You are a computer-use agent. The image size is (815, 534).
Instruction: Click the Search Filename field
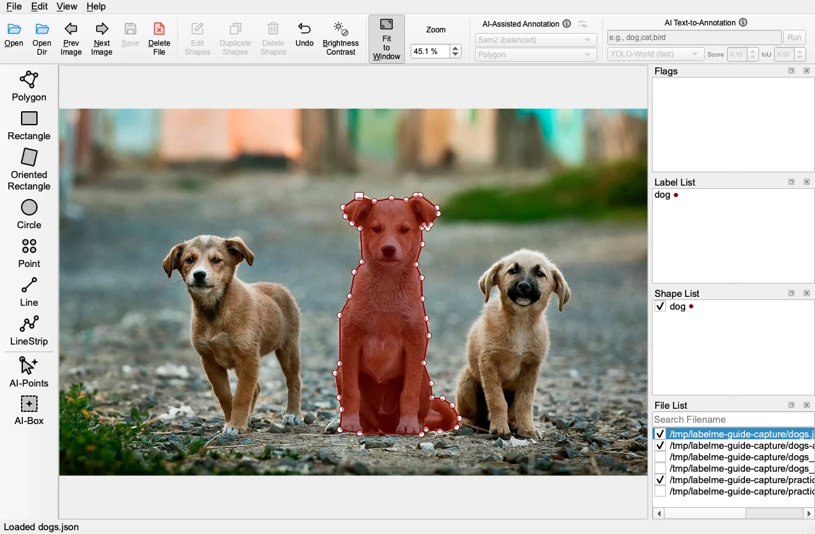pyautogui.click(x=733, y=420)
